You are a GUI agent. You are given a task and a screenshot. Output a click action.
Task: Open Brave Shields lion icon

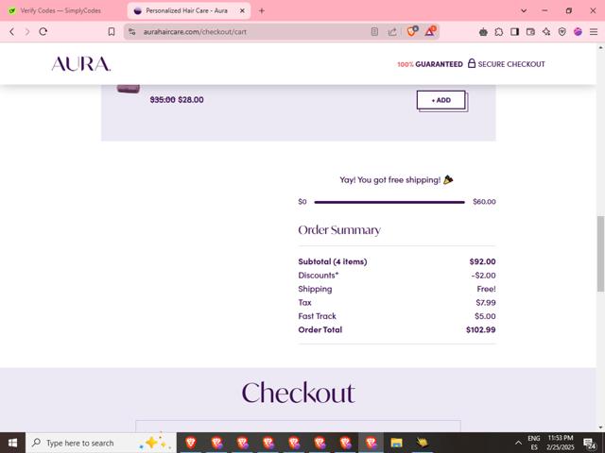(412, 31)
